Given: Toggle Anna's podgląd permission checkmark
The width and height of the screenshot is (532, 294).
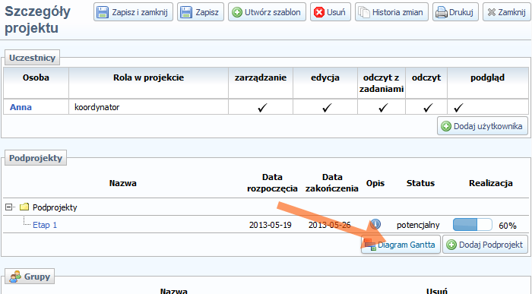Looking at the screenshot, I should 458,108.
